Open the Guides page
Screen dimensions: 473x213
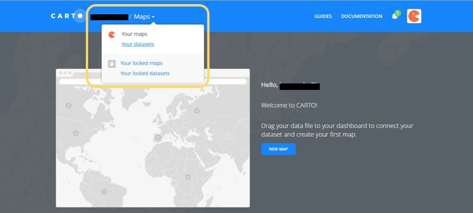click(323, 16)
